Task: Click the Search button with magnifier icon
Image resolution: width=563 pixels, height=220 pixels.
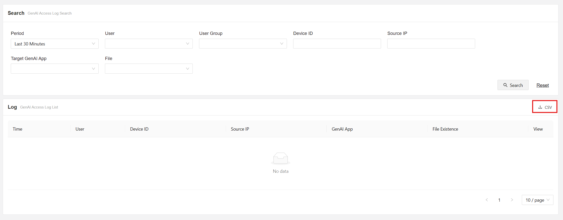Action: tap(513, 85)
